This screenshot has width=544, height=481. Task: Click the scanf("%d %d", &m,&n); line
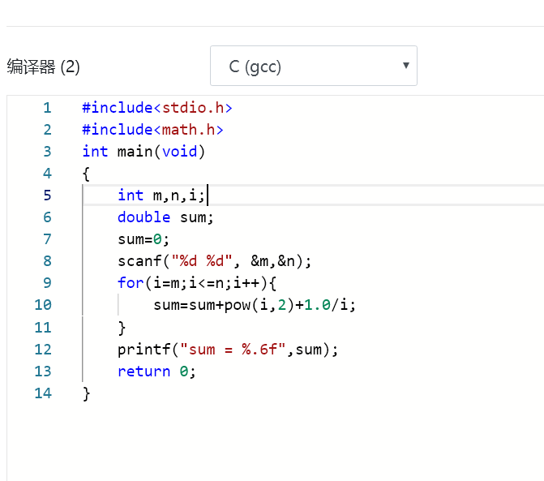coord(214,261)
